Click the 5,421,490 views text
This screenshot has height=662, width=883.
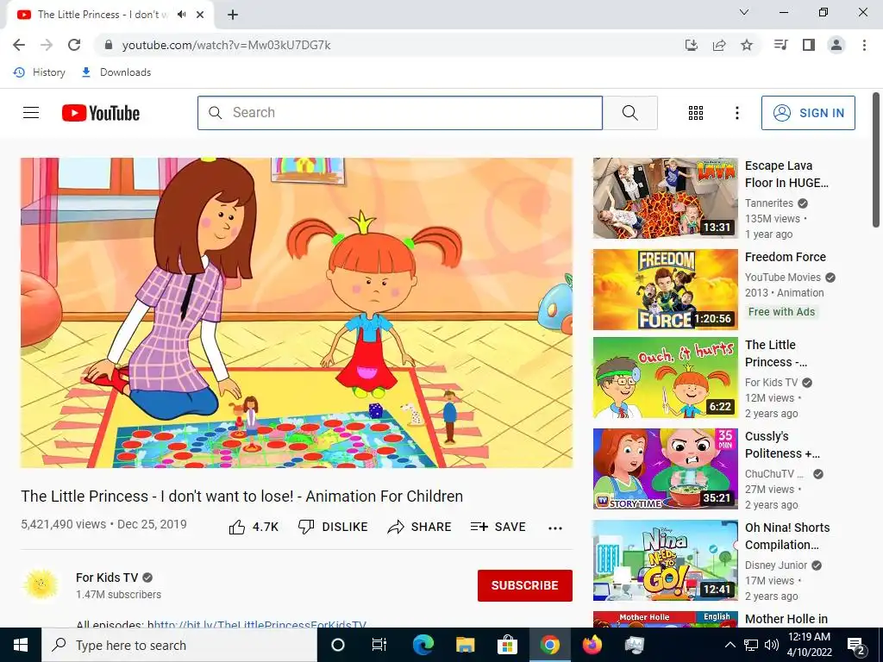pyautogui.click(x=63, y=524)
